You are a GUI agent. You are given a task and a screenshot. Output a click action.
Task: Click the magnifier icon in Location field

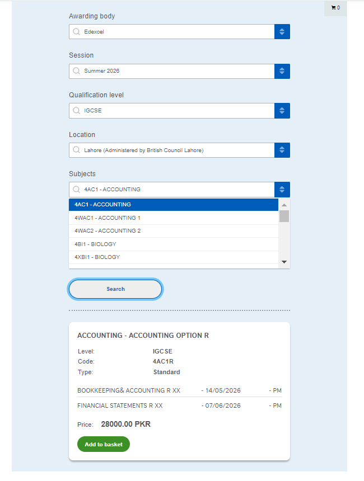[77, 150]
